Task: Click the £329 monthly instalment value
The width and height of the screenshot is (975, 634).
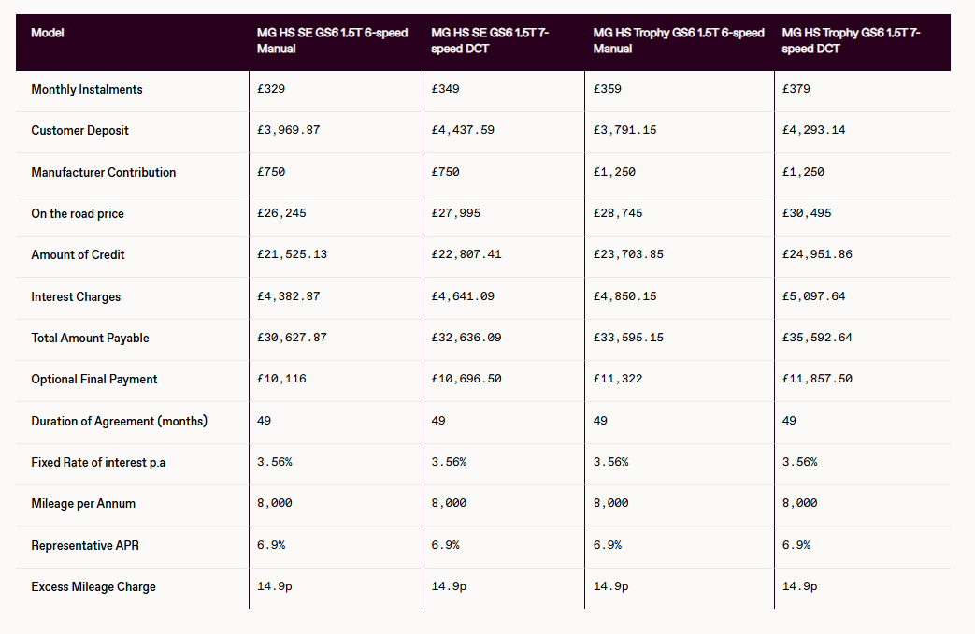Action: [271, 90]
